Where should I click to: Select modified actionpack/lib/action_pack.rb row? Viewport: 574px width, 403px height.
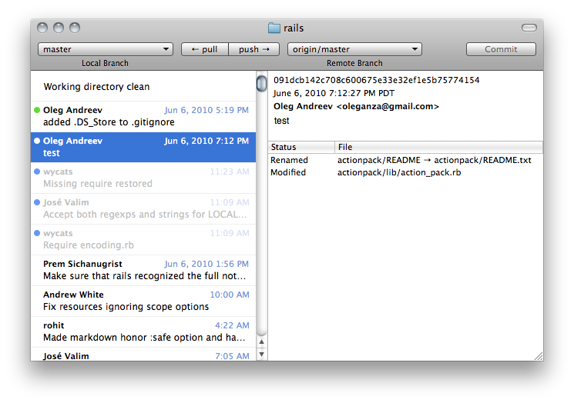405,172
